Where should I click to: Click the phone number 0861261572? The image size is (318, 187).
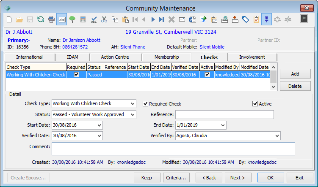(x=75, y=47)
